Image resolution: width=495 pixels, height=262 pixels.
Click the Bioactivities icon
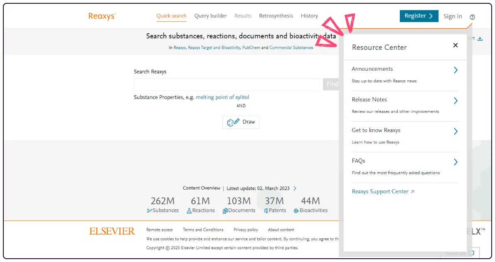coord(296,211)
